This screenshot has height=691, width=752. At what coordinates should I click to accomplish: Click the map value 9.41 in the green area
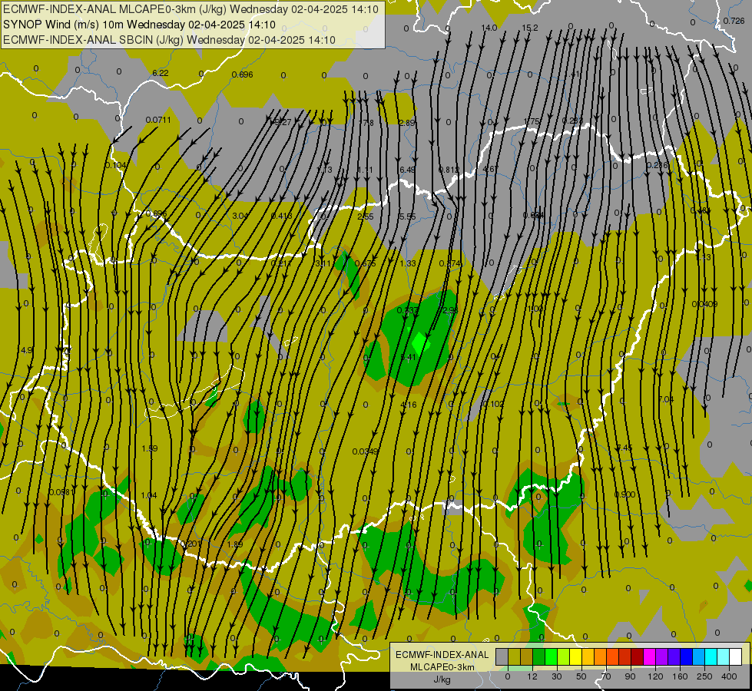pyautogui.click(x=408, y=357)
